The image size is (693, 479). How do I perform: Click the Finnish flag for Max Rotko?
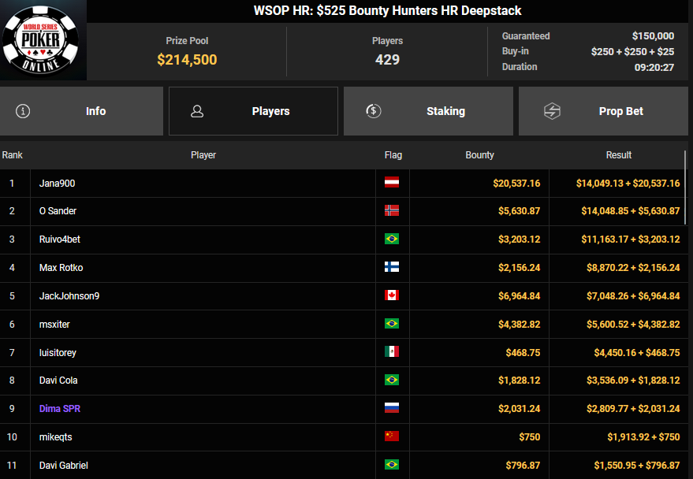(x=391, y=267)
